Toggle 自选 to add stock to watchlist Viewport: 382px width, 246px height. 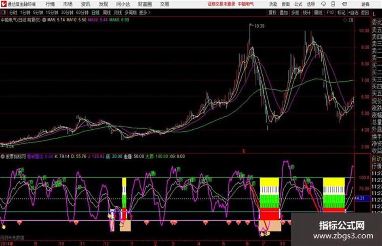point(353,13)
